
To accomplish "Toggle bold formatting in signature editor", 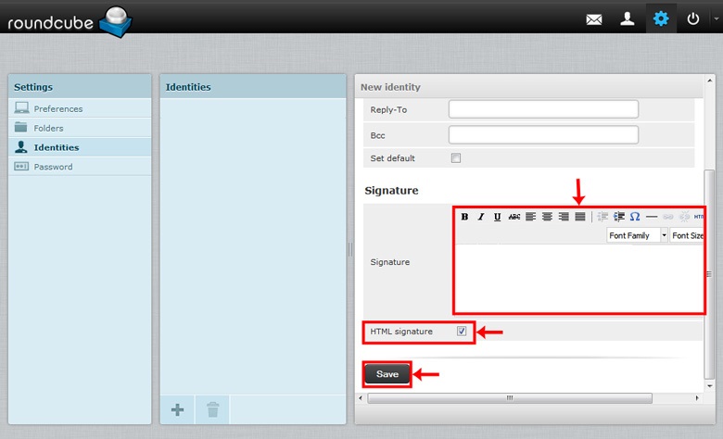I will tap(464, 217).
